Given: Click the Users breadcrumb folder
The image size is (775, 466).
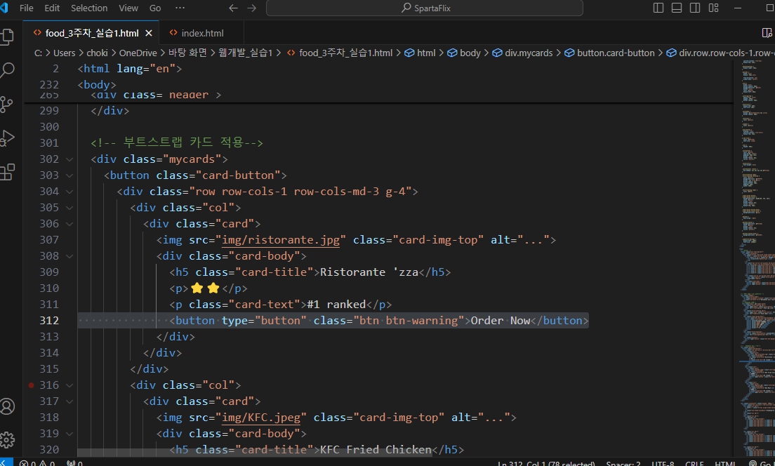Looking at the screenshot, I should point(65,53).
